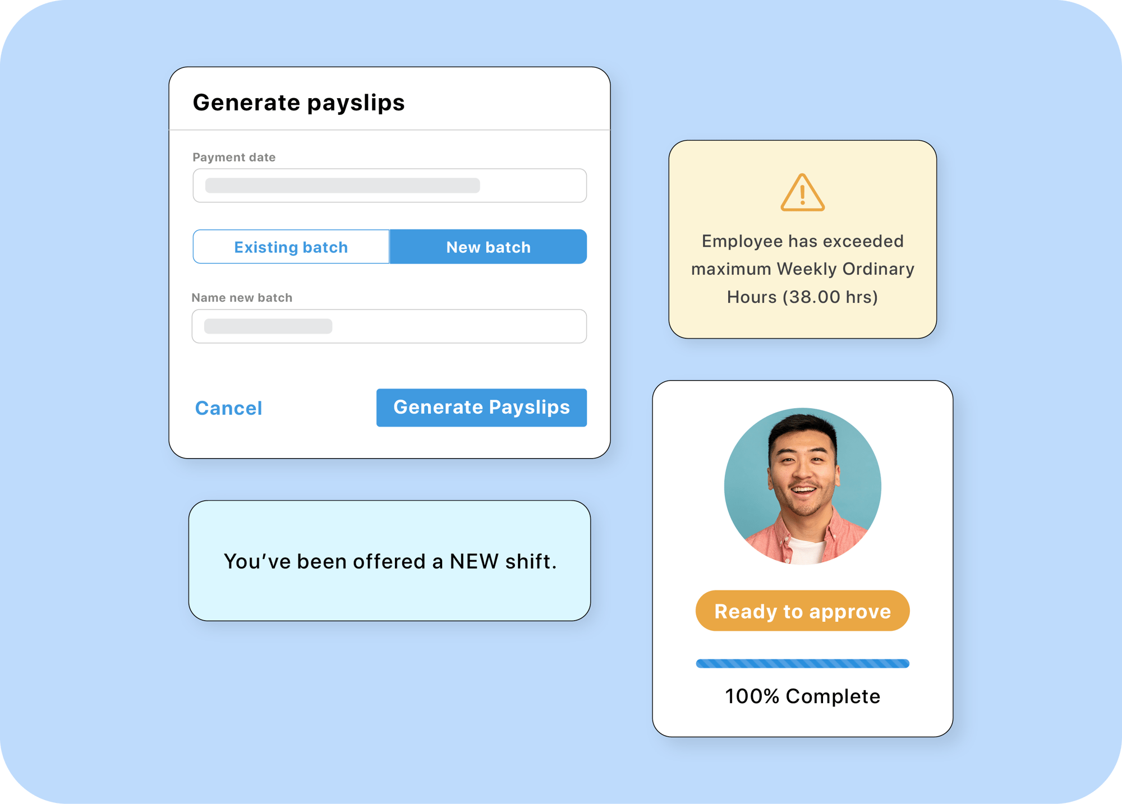1122x804 pixels.
Task: Open the new shift offer notification
Action: coord(389,561)
